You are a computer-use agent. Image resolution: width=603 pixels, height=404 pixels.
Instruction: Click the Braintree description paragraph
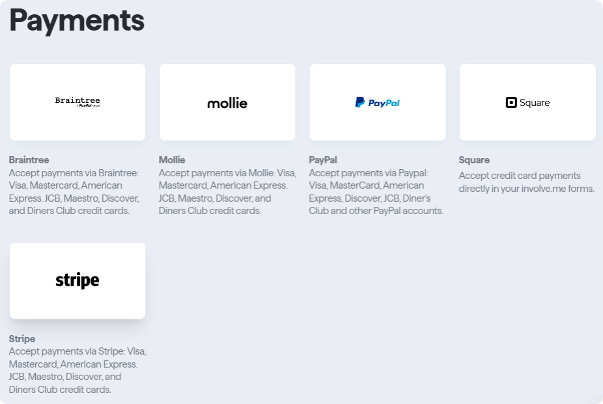point(74,192)
